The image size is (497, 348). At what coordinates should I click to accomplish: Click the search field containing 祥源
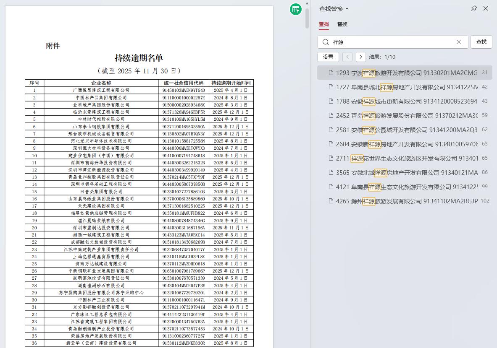393,42
